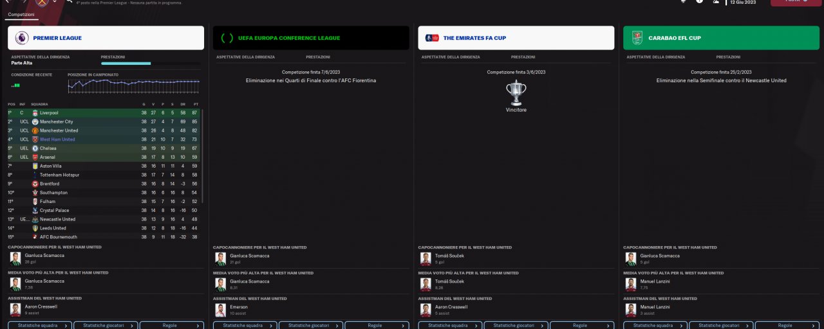Click Regole button under FA Cup

(582, 325)
